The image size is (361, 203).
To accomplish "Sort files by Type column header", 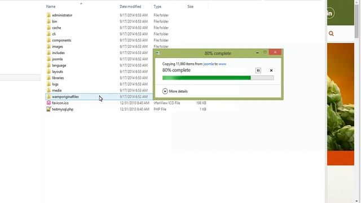I will [157, 7].
